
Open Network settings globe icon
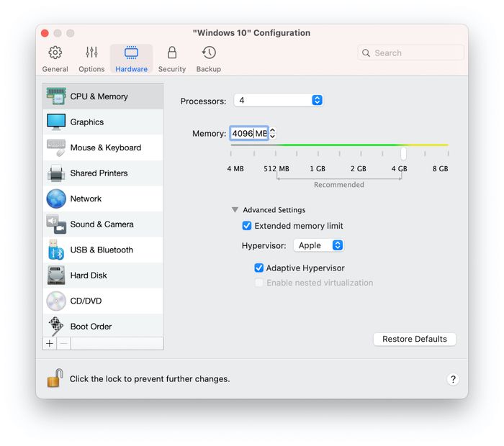pos(56,199)
